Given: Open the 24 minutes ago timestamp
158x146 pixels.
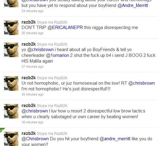Looking at the screenshot, I should pos(32,11).
